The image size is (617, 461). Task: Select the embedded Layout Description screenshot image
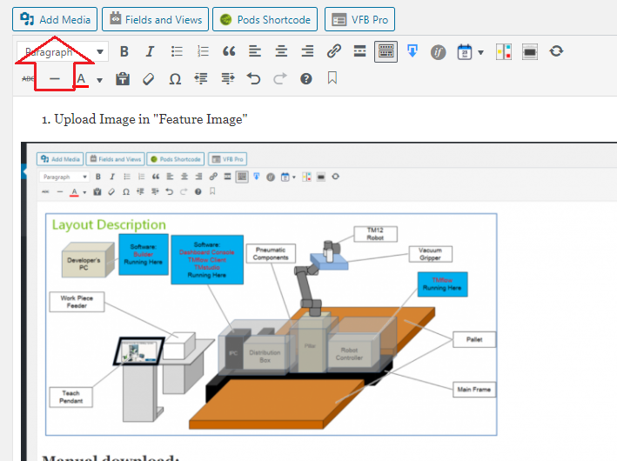(319, 301)
